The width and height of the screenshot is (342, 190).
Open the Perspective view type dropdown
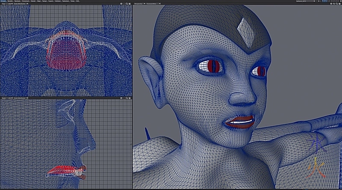pos(140,4)
